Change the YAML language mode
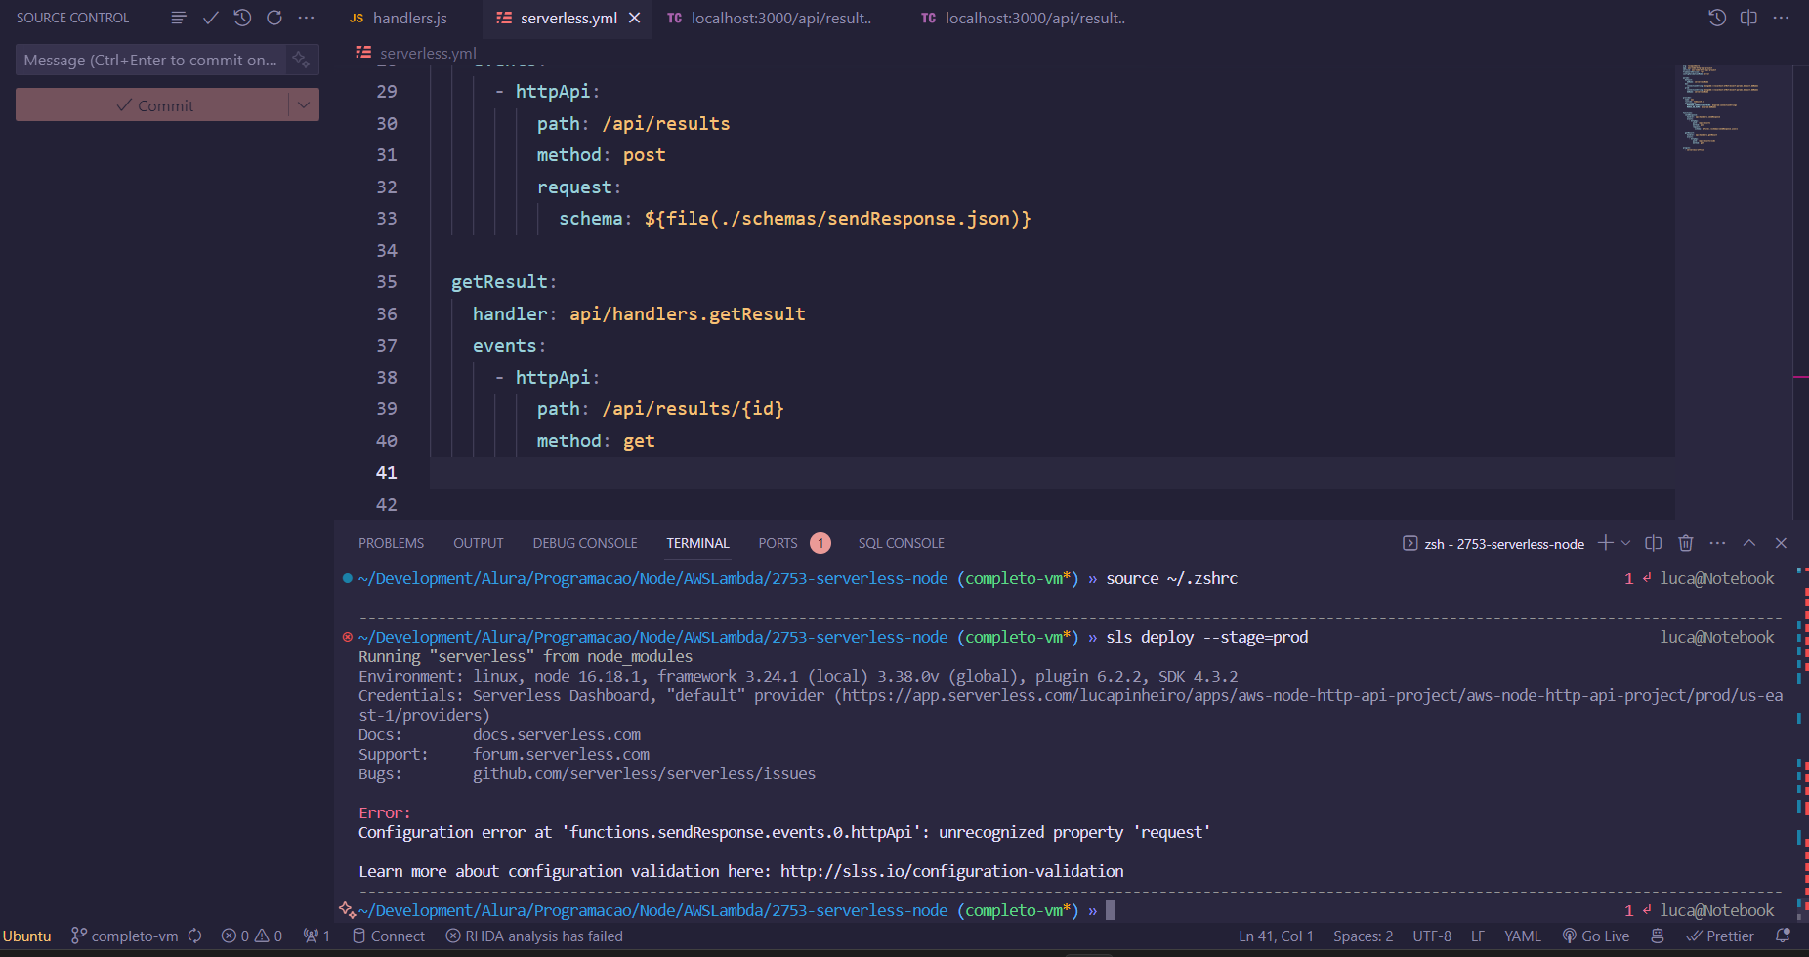 point(1523,936)
